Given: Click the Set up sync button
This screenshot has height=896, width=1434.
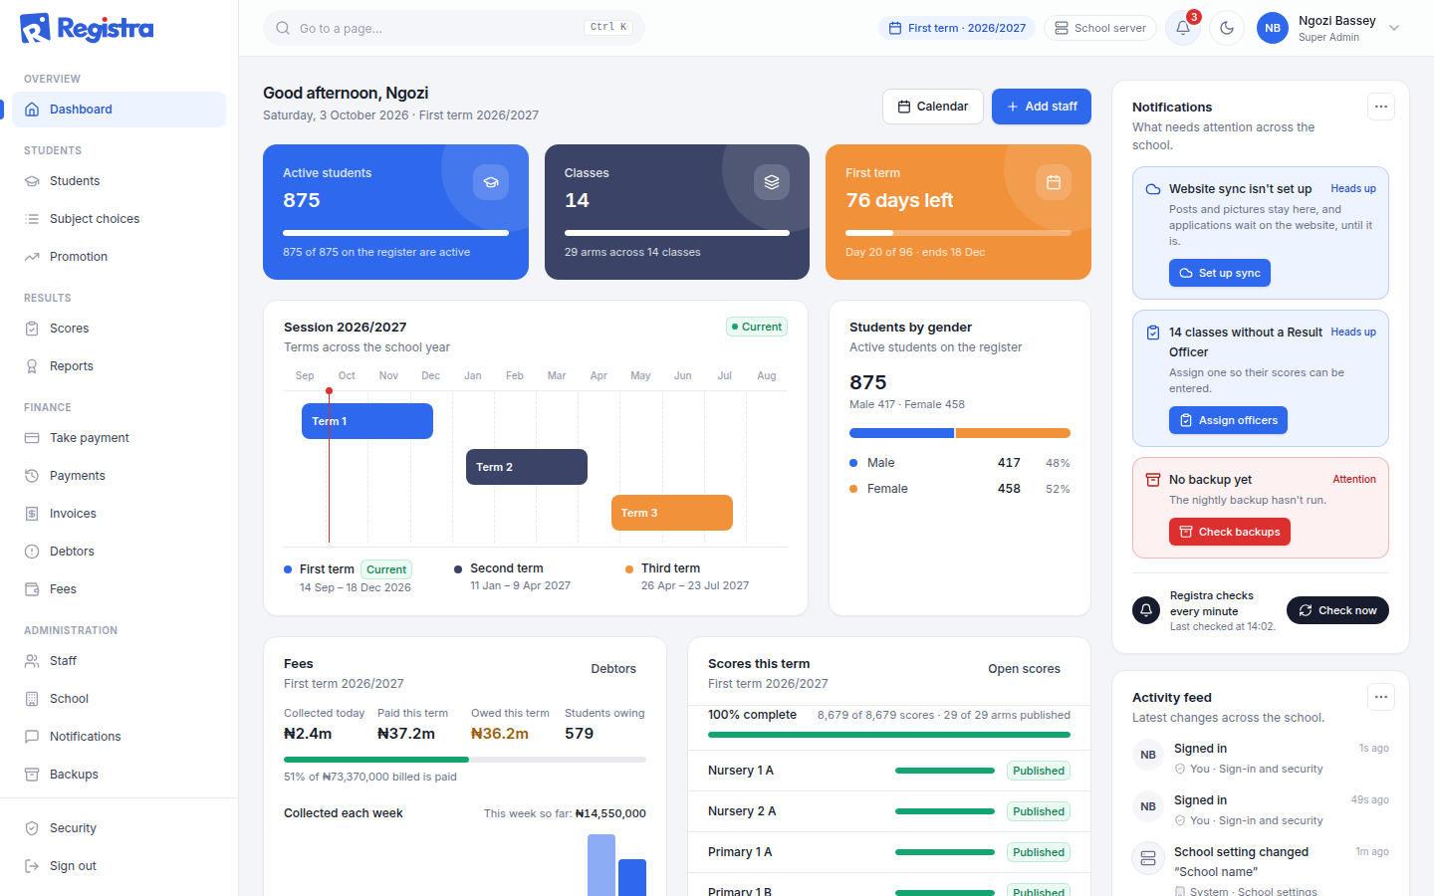Looking at the screenshot, I should [1219, 273].
